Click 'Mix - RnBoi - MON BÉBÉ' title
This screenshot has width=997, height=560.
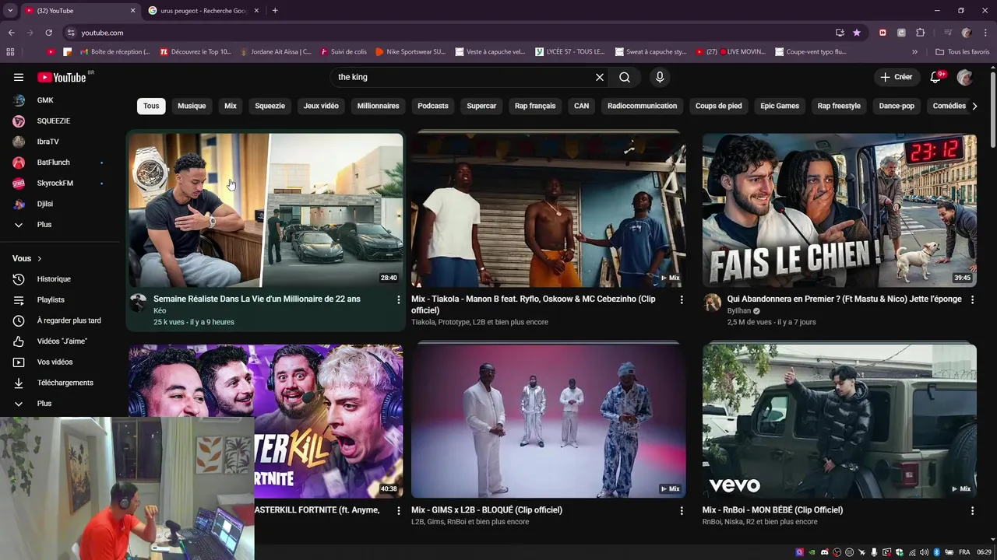773,510
